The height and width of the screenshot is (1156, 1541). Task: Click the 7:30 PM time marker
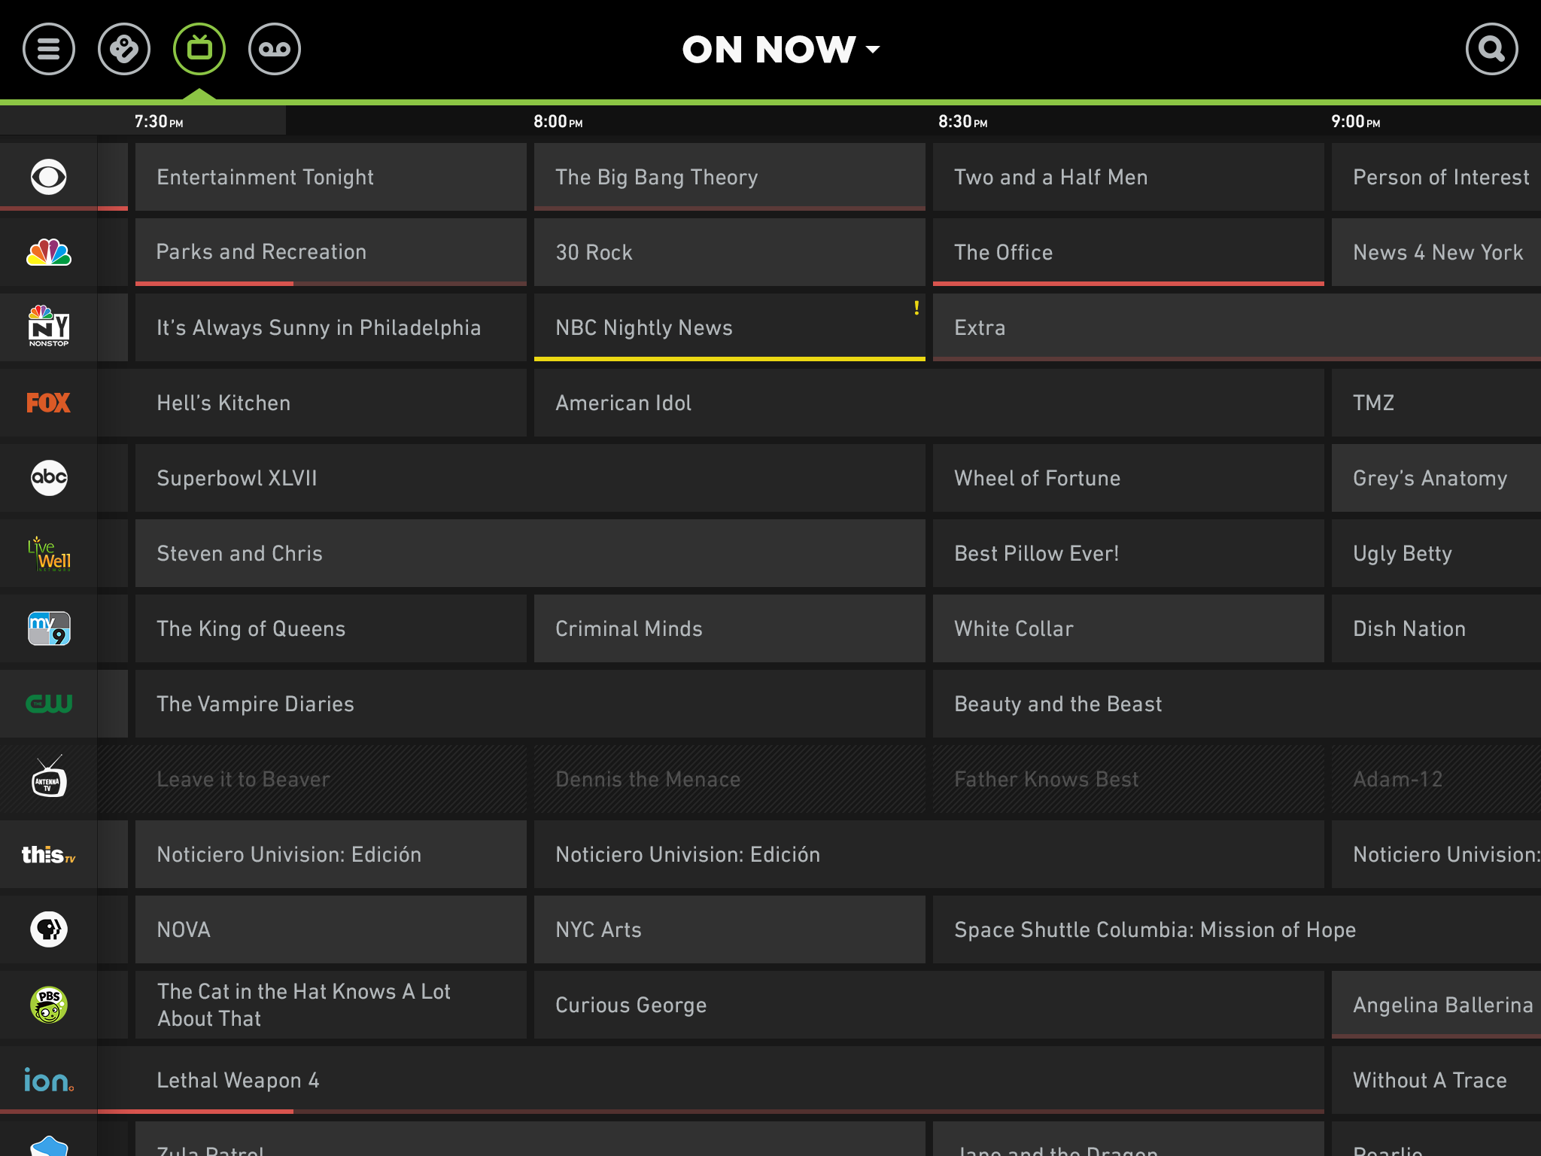tap(159, 121)
